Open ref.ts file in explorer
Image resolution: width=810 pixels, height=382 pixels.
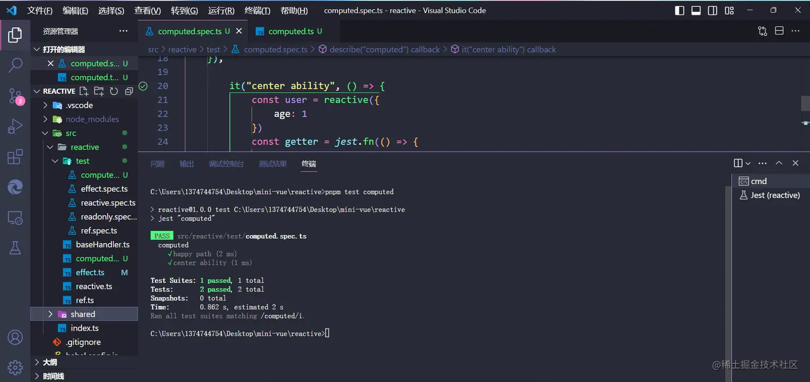click(84, 300)
